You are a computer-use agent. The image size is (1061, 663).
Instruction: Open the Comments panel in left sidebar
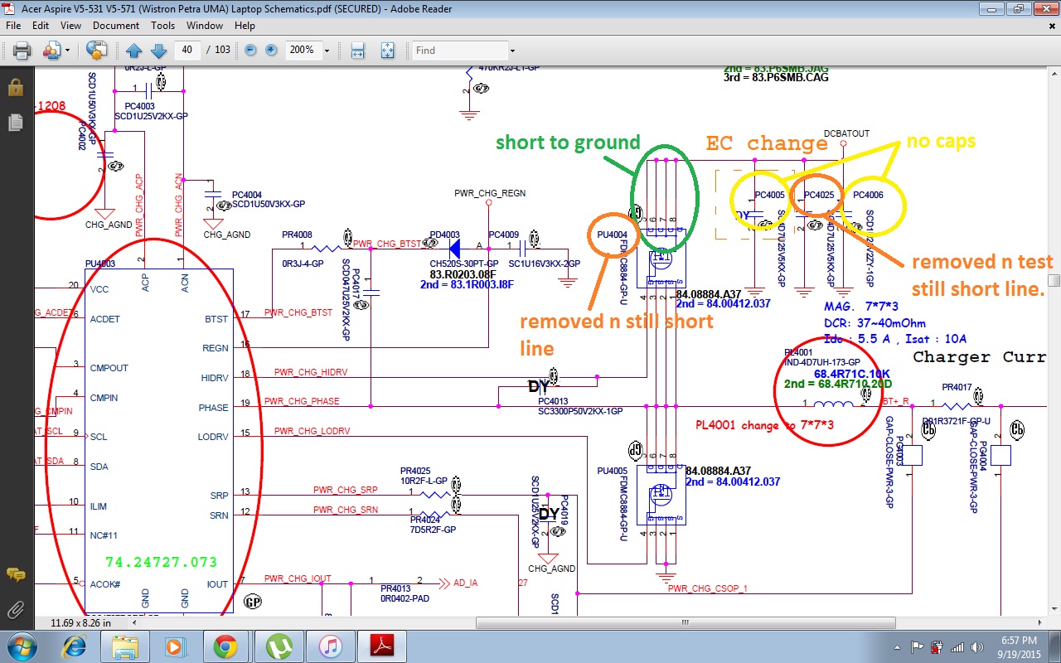tap(15, 574)
